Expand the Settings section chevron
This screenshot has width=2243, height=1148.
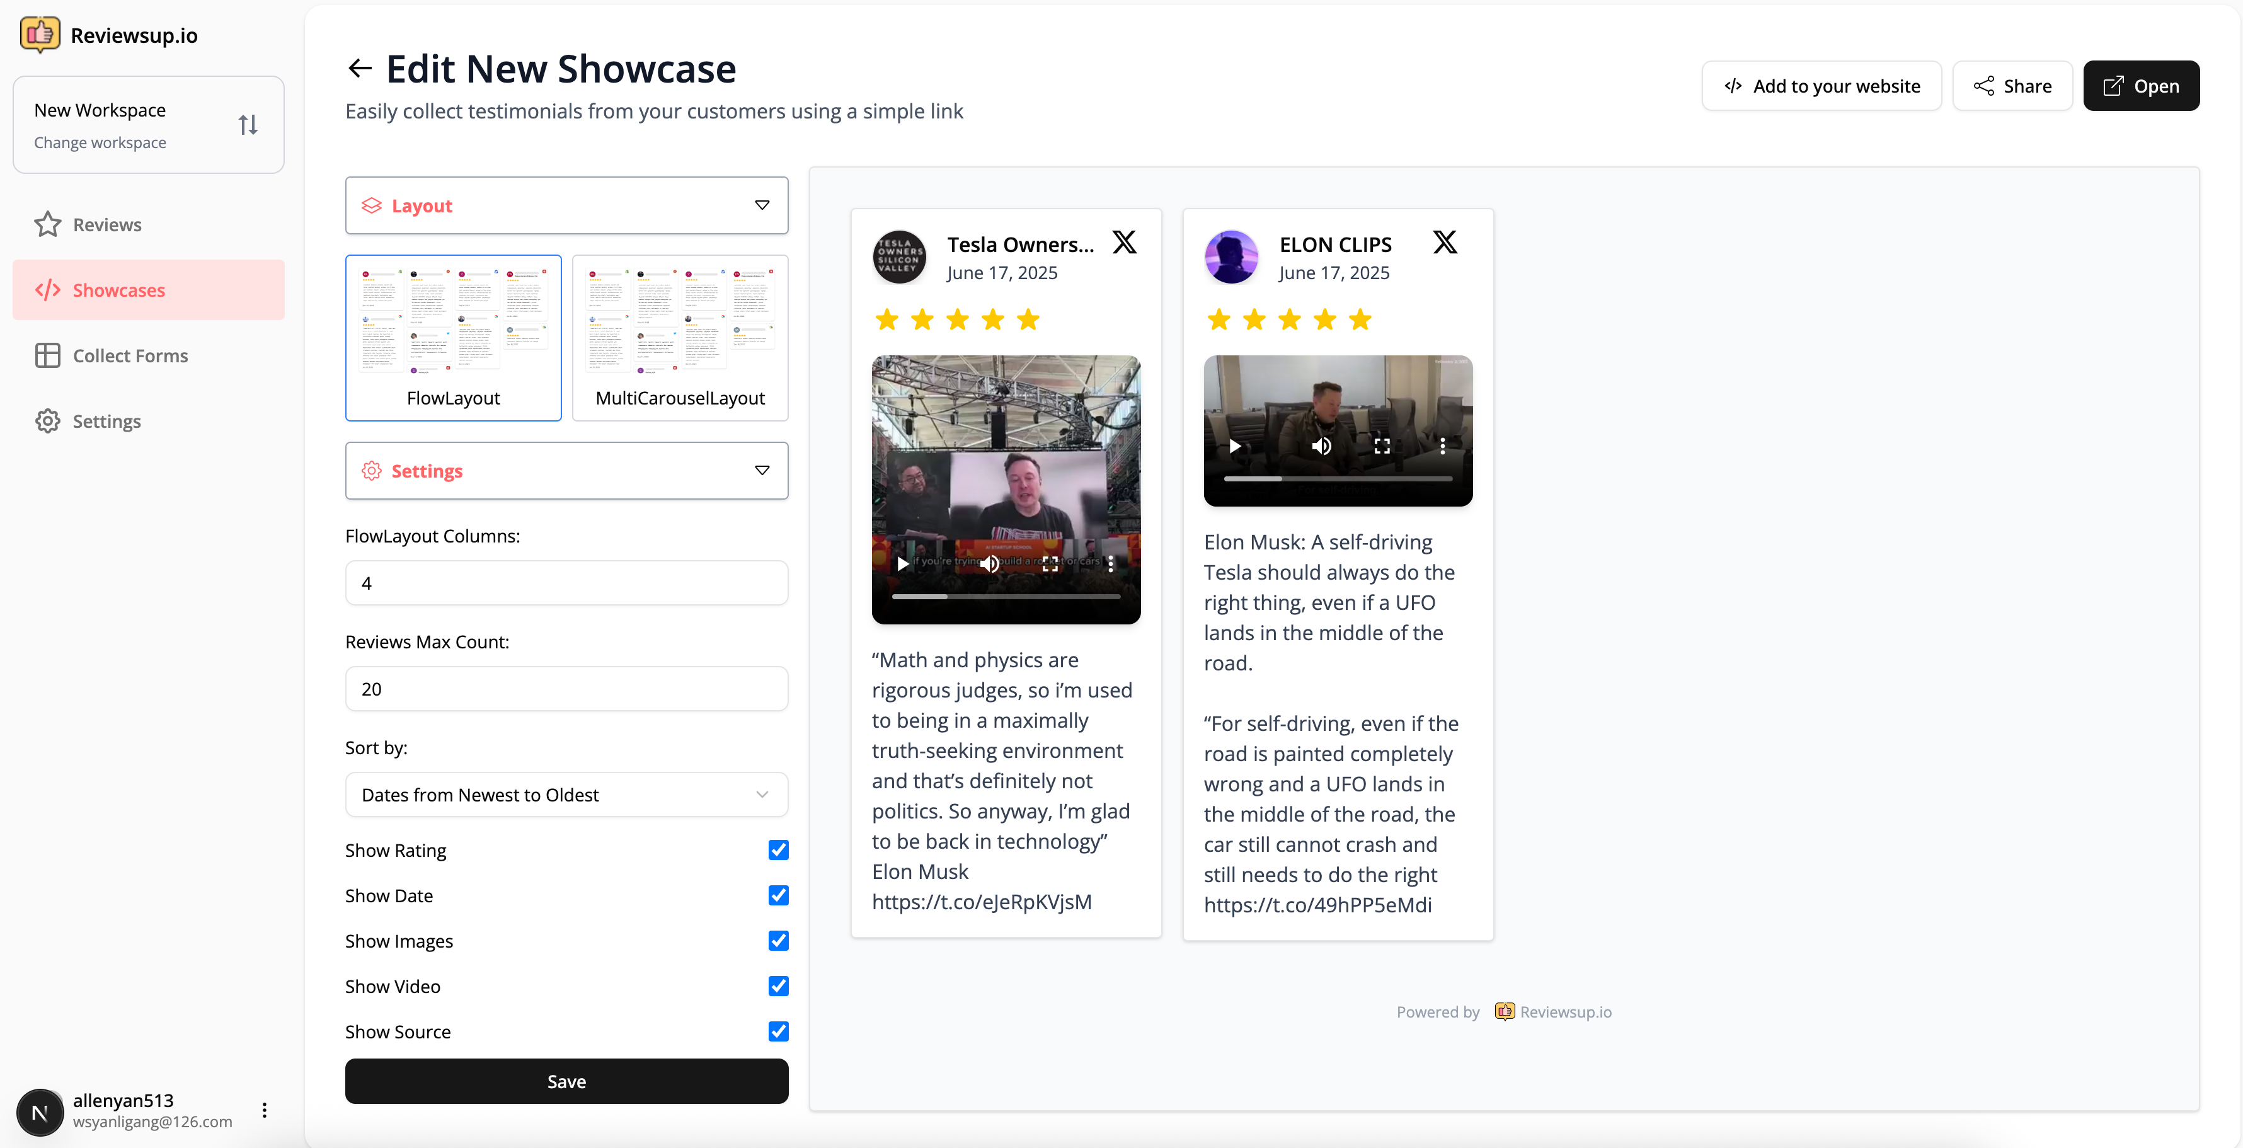pyautogui.click(x=761, y=470)
